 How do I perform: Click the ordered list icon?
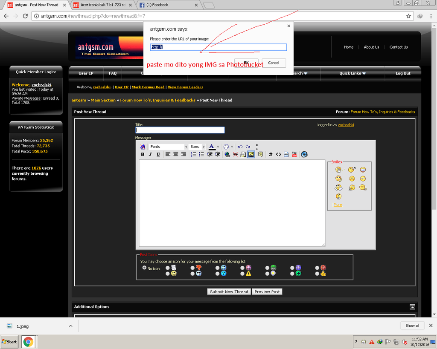click(193, 154)
